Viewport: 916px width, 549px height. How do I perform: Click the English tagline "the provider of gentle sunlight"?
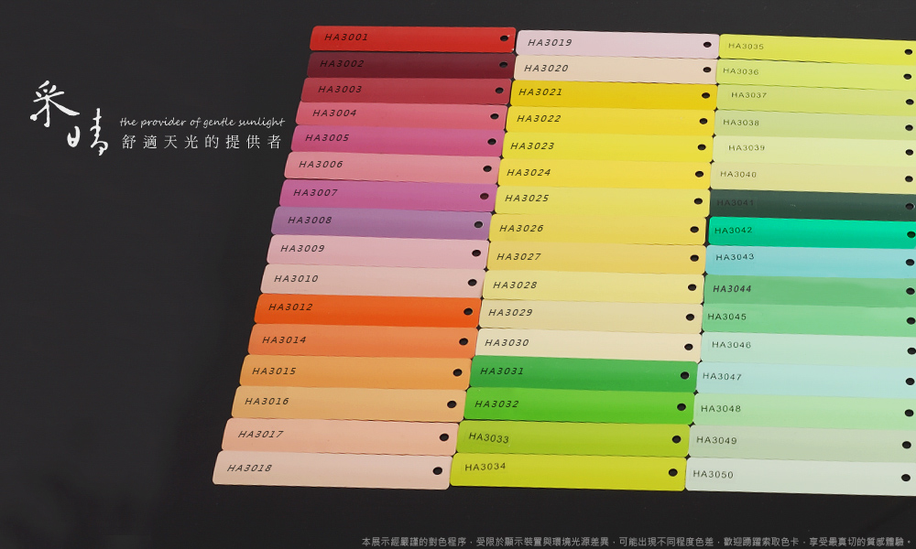tap(202, 122)
